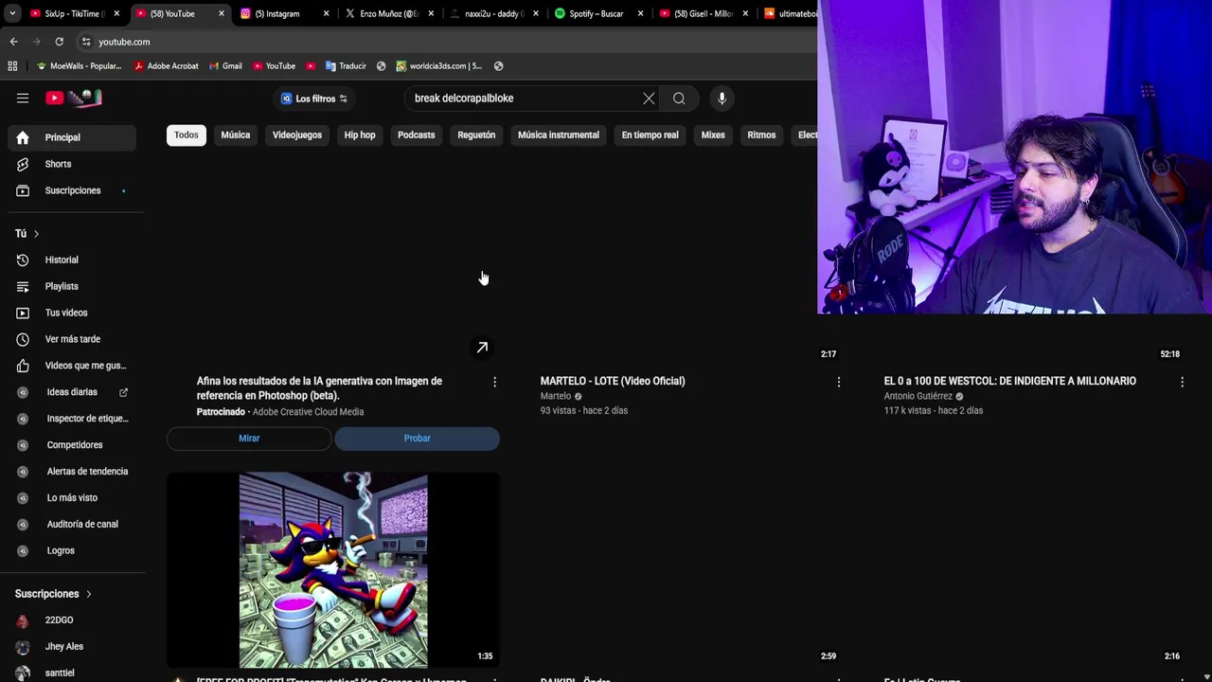Screen dimensions: 1212x682
Task: Reload the page with refresh button
Action: 59,42
